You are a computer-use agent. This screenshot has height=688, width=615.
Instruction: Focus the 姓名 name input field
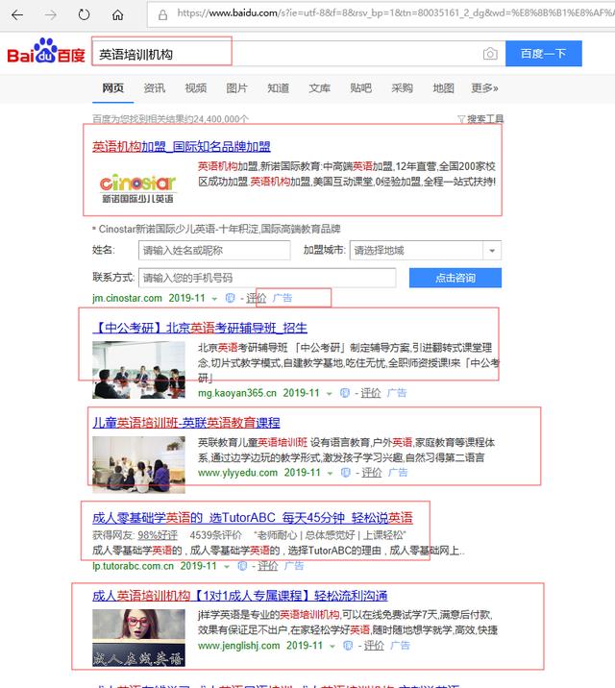click(x=214, y=251)
